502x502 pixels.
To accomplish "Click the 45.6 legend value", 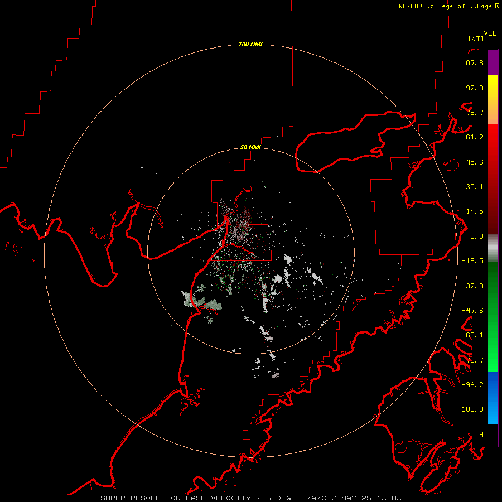I will pyautogui.click(x=475, y=162).
